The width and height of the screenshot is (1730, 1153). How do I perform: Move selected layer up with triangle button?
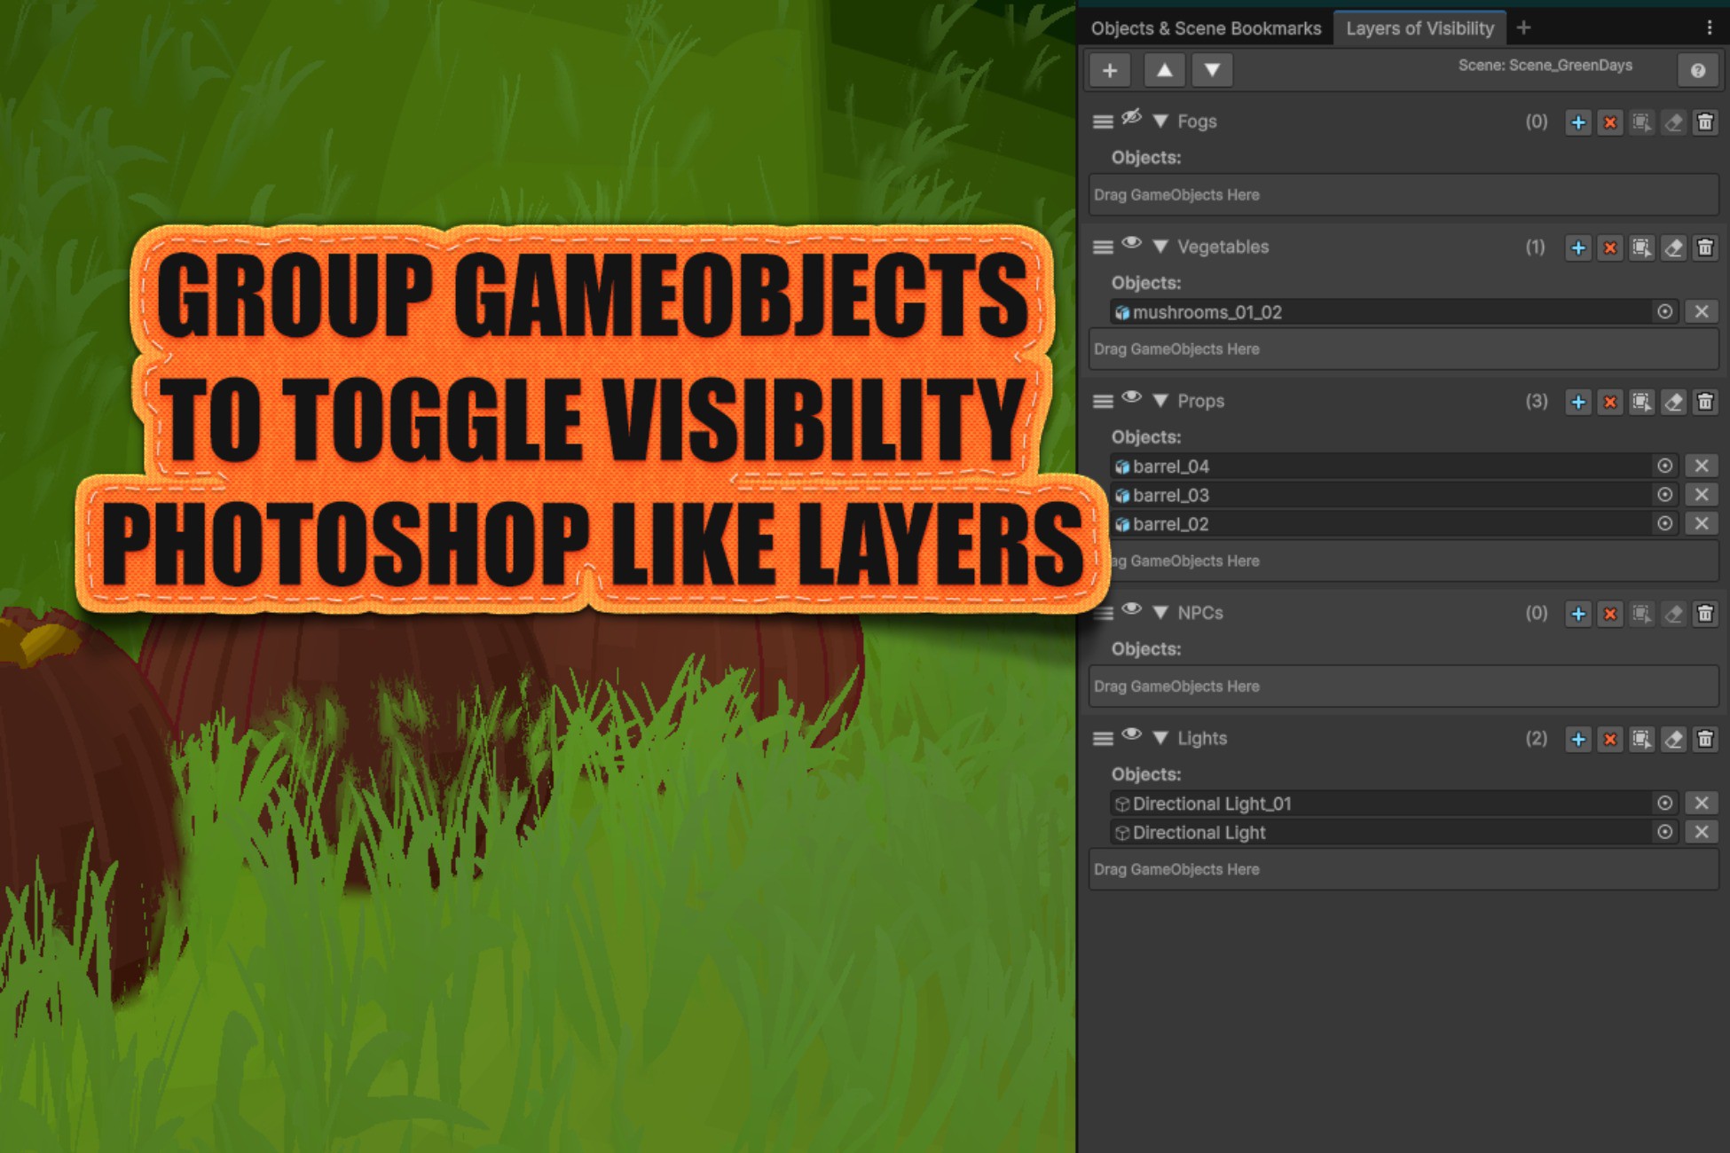pyautogui.click(x=1164, y=70)
